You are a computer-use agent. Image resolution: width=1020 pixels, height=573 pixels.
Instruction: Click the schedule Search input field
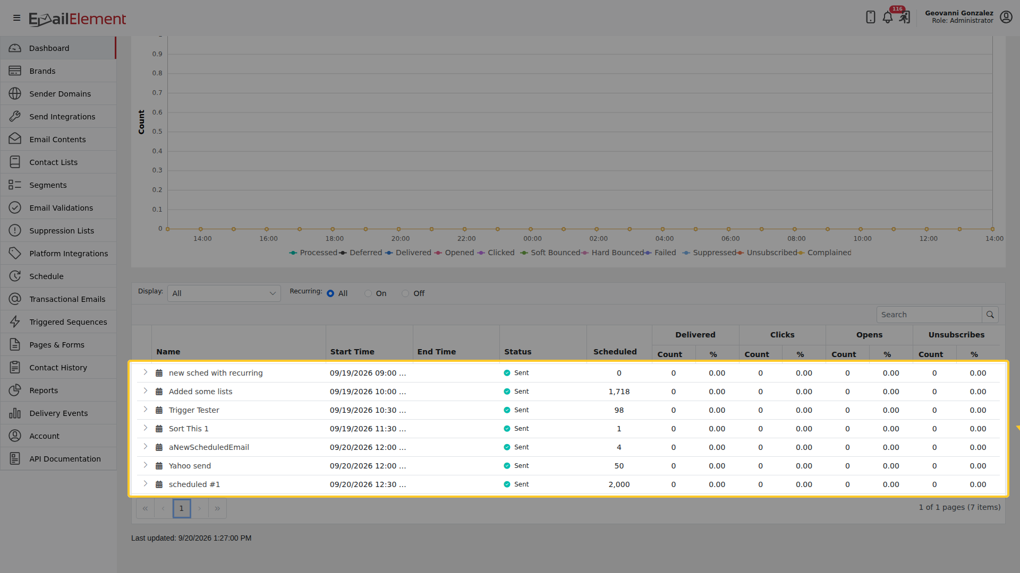(929, 315)
